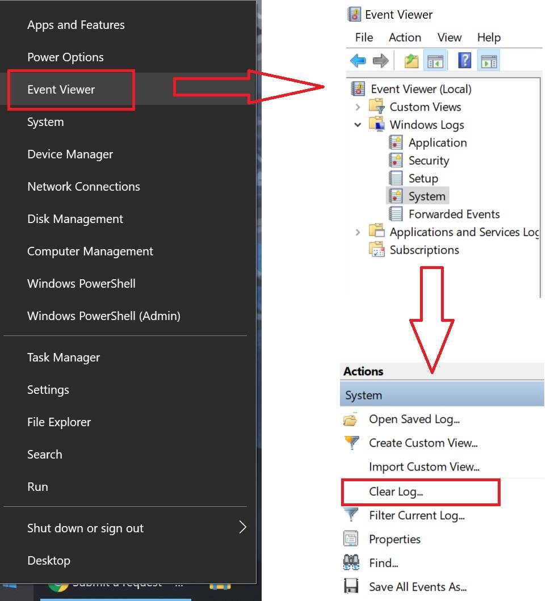This screenshot has width=546, height=601.
Task: Click the Up one level folder icon
Action: (412, 61)
